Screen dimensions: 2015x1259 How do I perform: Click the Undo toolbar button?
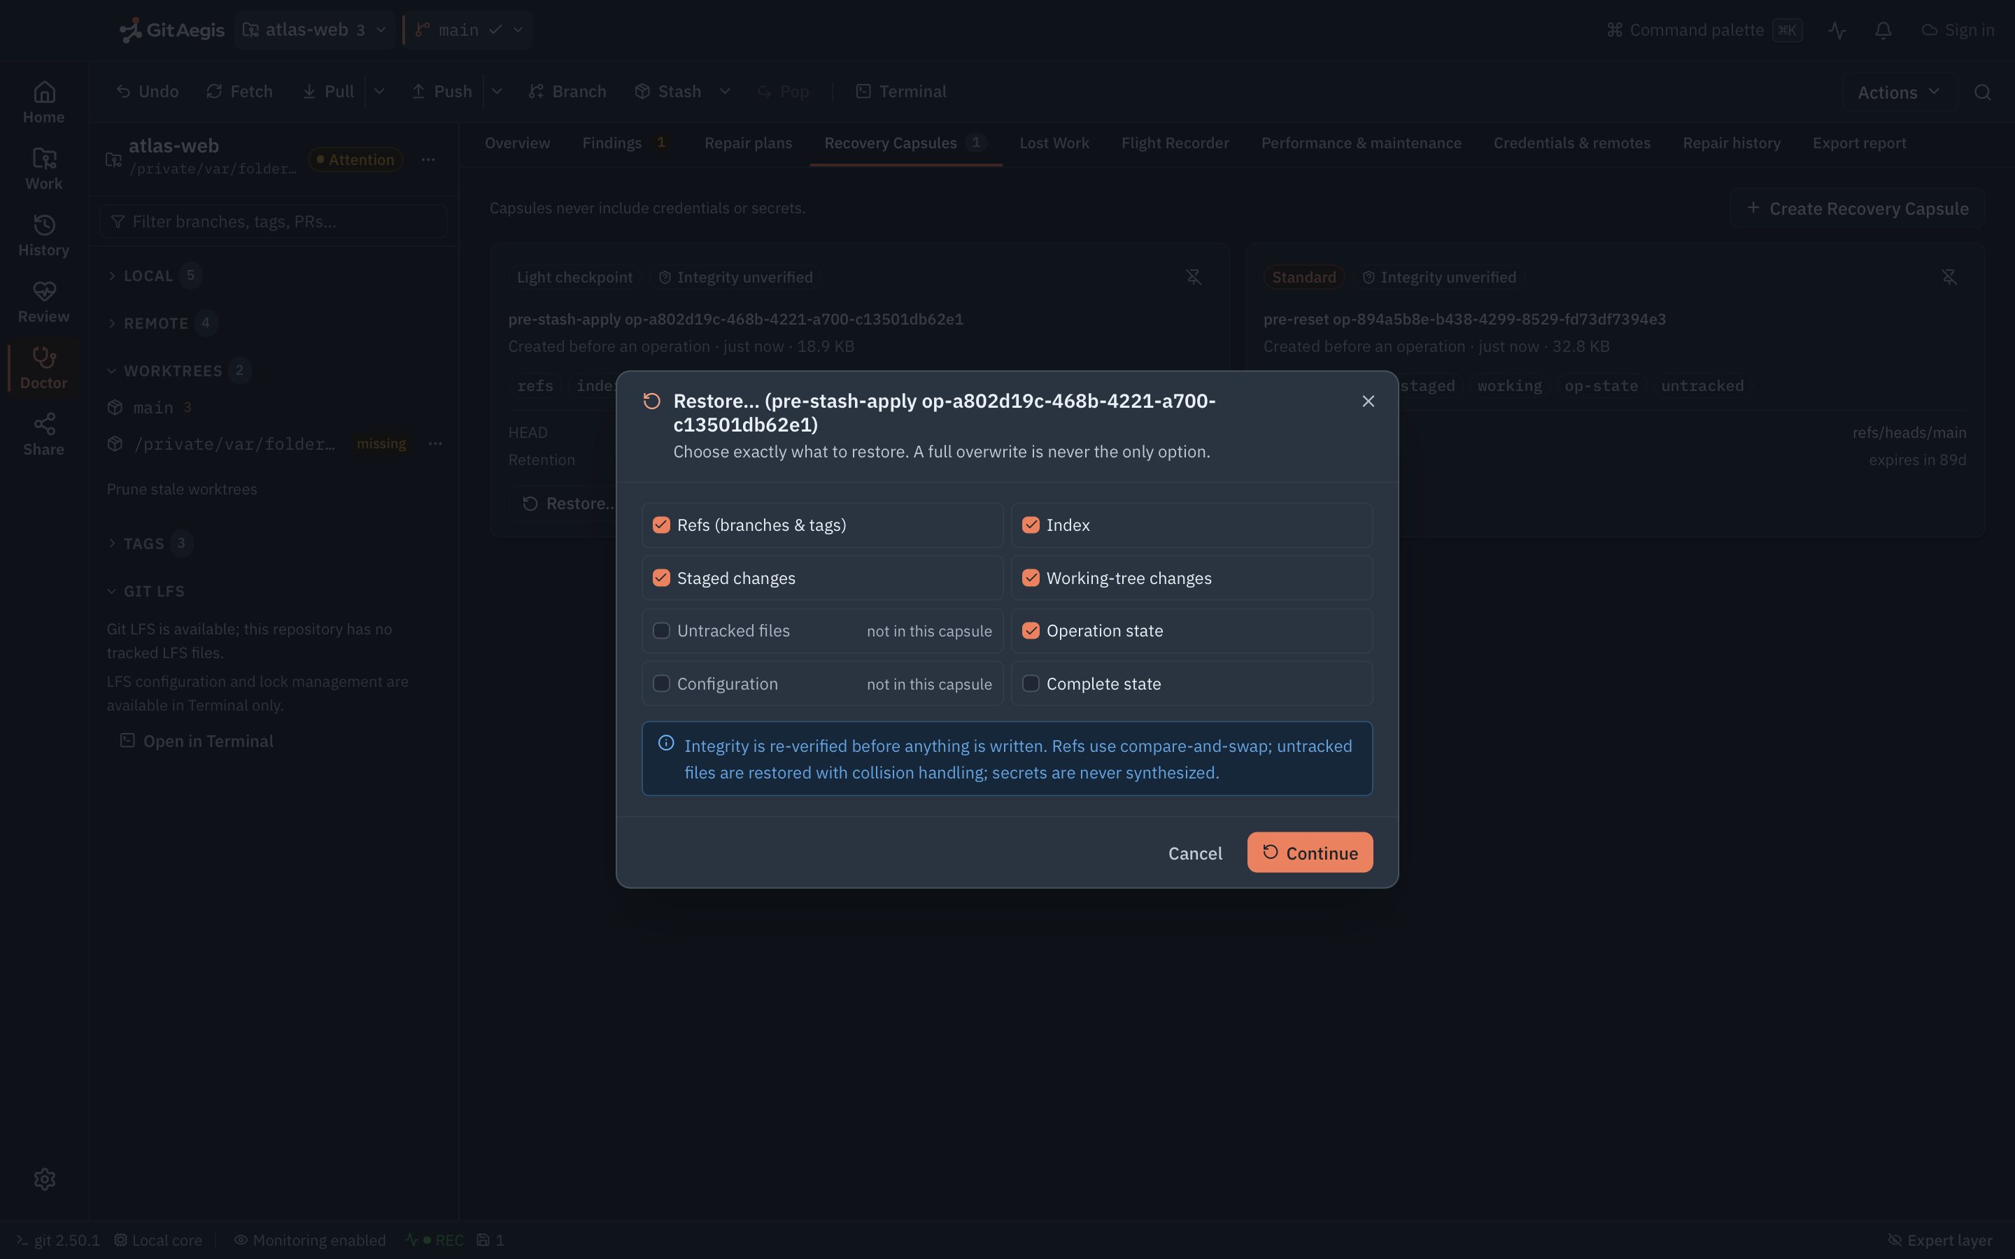148,92
